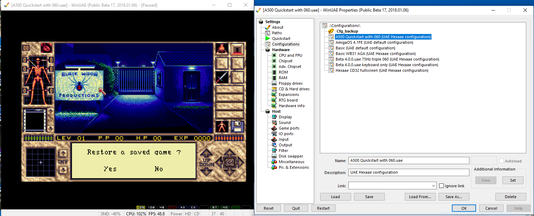Select Quickstart in the settings tree
Image resolution: width=534 pixels, height=216 pixels.
tap(281, 39)
